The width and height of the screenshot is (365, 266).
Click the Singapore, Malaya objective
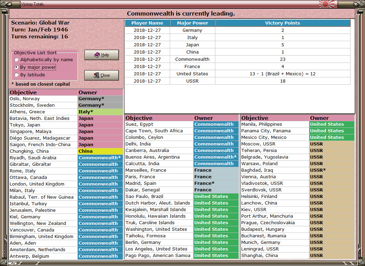(43, 132)
